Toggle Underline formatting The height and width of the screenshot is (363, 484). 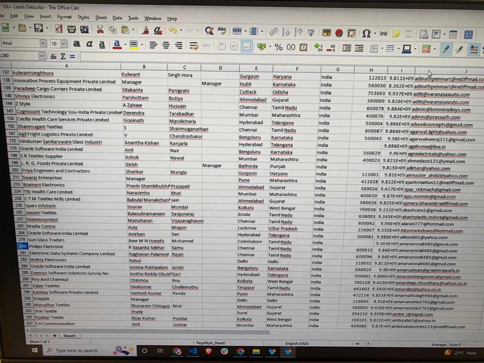click(102, 44)
